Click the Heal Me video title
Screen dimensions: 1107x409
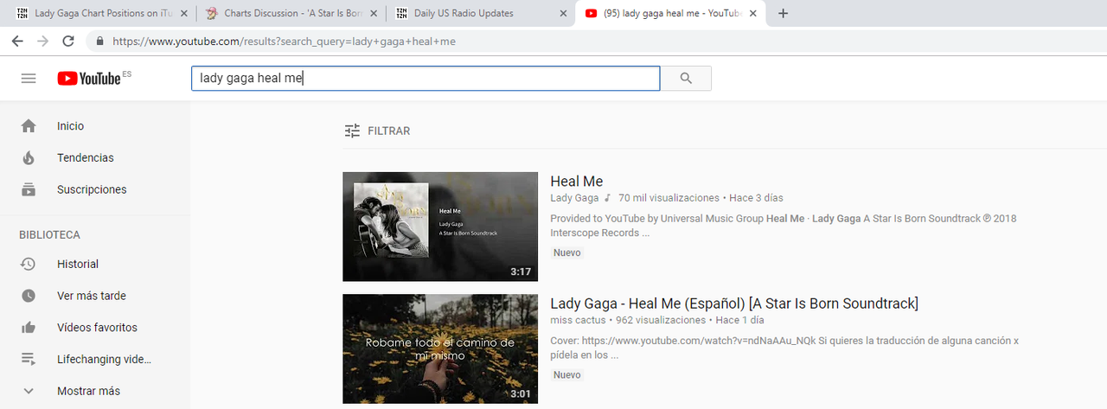tap(577, 182)
